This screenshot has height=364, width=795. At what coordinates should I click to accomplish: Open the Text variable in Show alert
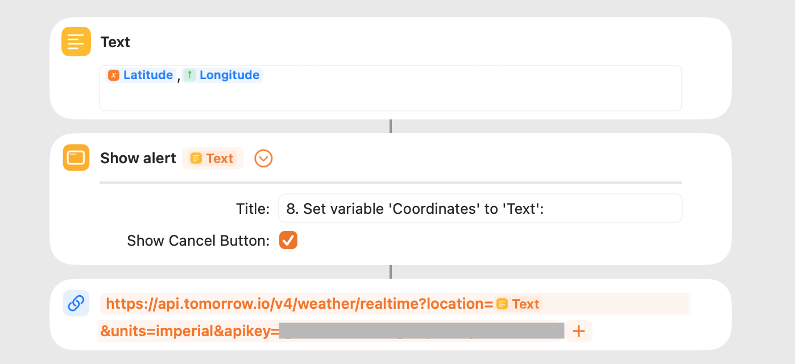coord(219,159)
